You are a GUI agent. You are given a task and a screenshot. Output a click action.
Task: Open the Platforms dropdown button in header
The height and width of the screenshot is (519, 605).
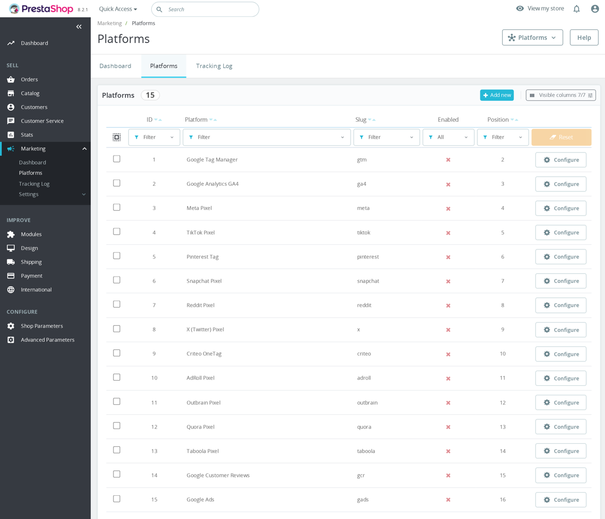532,37
